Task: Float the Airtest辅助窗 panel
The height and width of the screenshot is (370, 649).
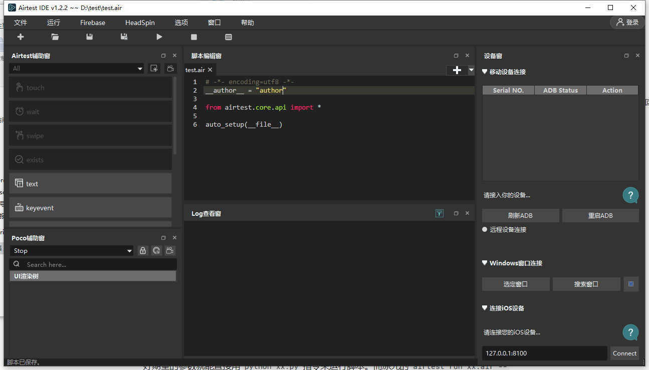Action: click(163, 56)
